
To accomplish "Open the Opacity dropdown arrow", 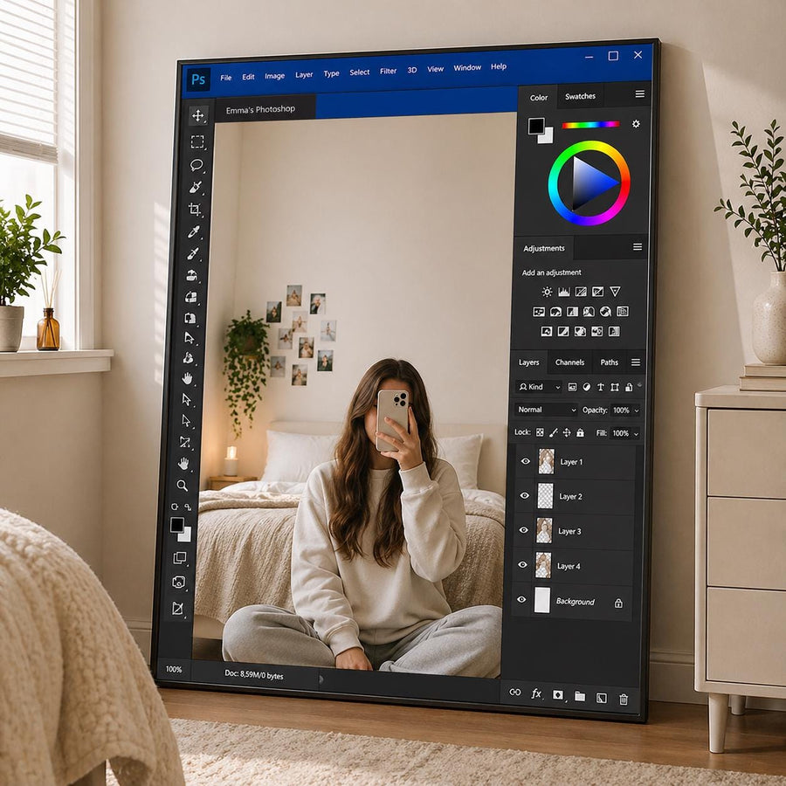I will coord(637,410).
